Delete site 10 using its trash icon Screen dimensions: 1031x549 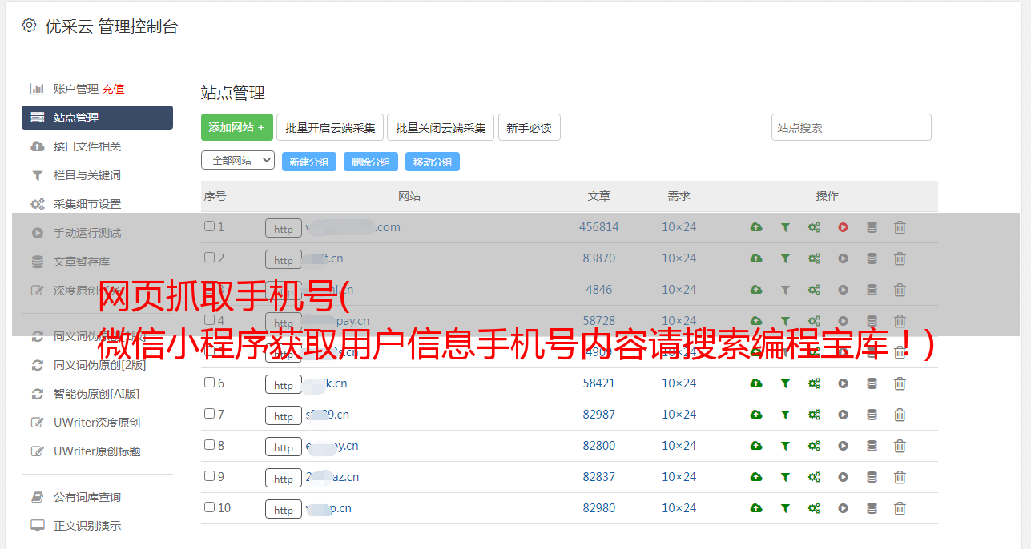tap(900, 508)
